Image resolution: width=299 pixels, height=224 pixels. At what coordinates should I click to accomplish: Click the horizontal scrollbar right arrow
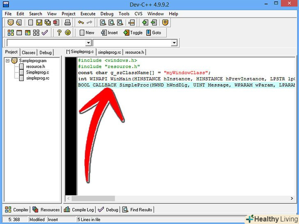click(x=292, y=198)
